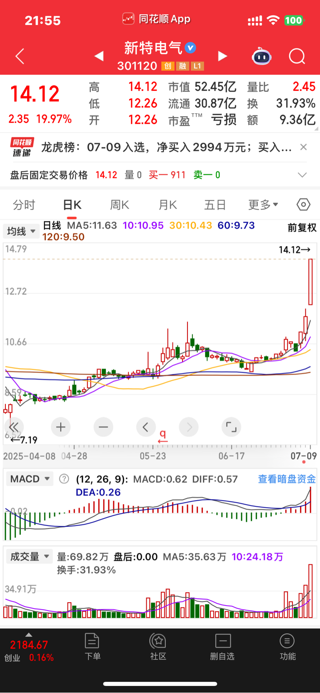Select the 日K chart tab

click(x=72, y=205)
